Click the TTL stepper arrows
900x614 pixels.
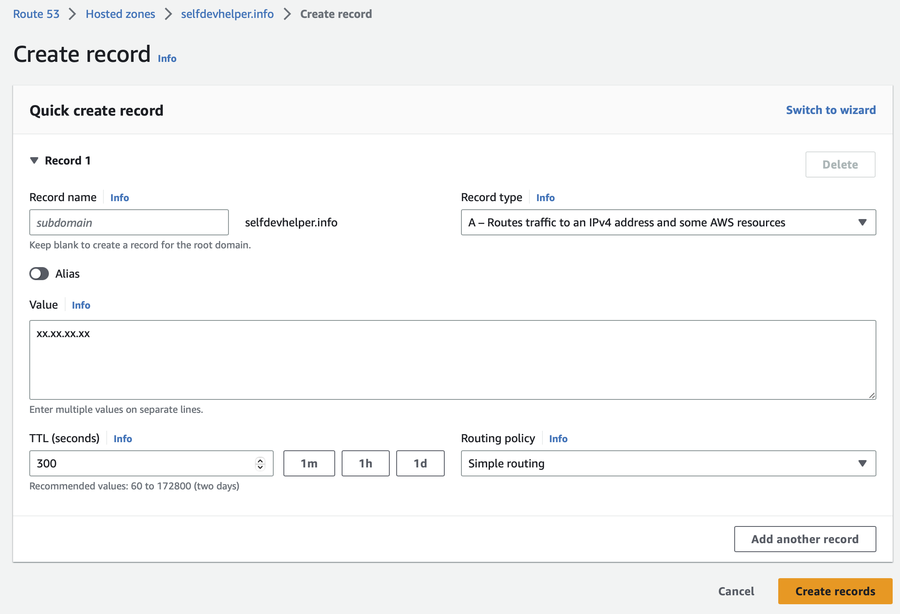click(260, 463)
